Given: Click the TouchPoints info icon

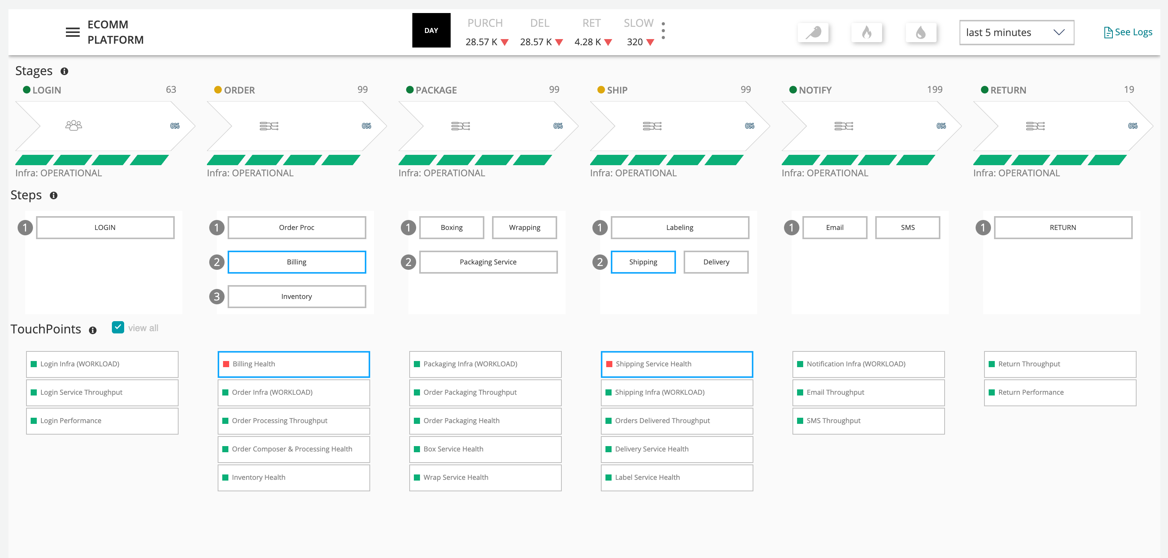Looking at the screenshot, I should 92,330.
